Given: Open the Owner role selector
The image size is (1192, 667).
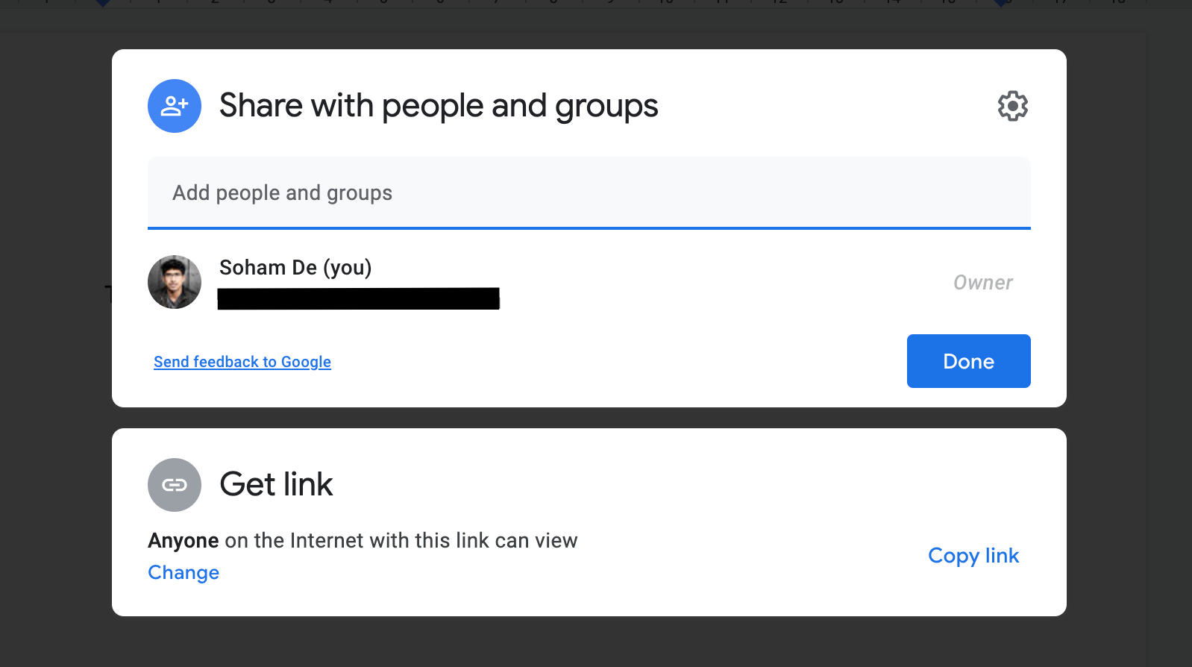Looking at the screenshot, I should (983, 282).
